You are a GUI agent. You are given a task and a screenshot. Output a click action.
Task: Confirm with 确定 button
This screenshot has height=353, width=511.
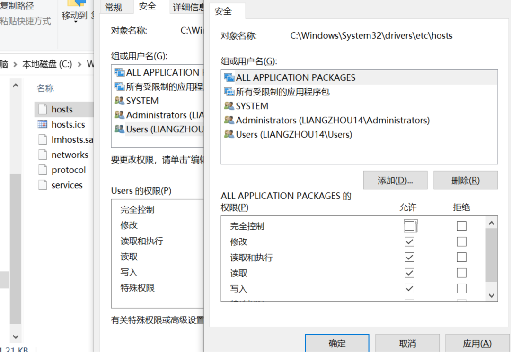pos(337,343)
